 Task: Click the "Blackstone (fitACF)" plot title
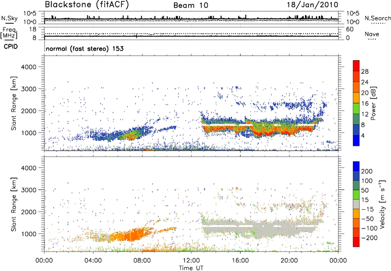[87, 4]
